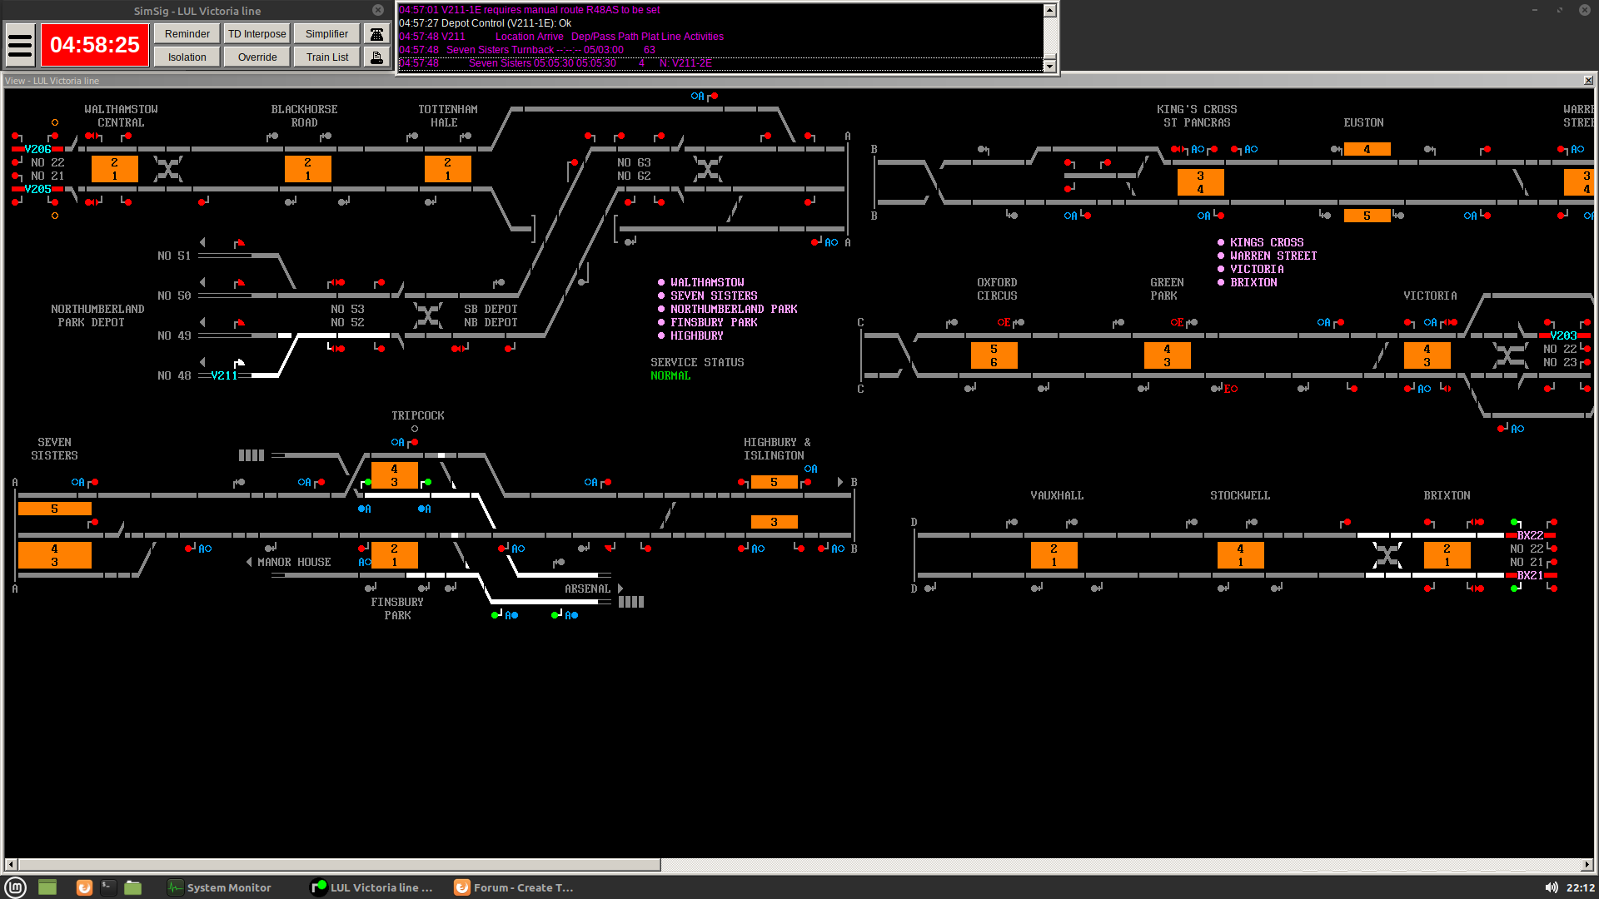The height and width of the screenshot is (899, 1599).
Task: Click Vauxhall platform 2/1 box
Action: 1054,555
